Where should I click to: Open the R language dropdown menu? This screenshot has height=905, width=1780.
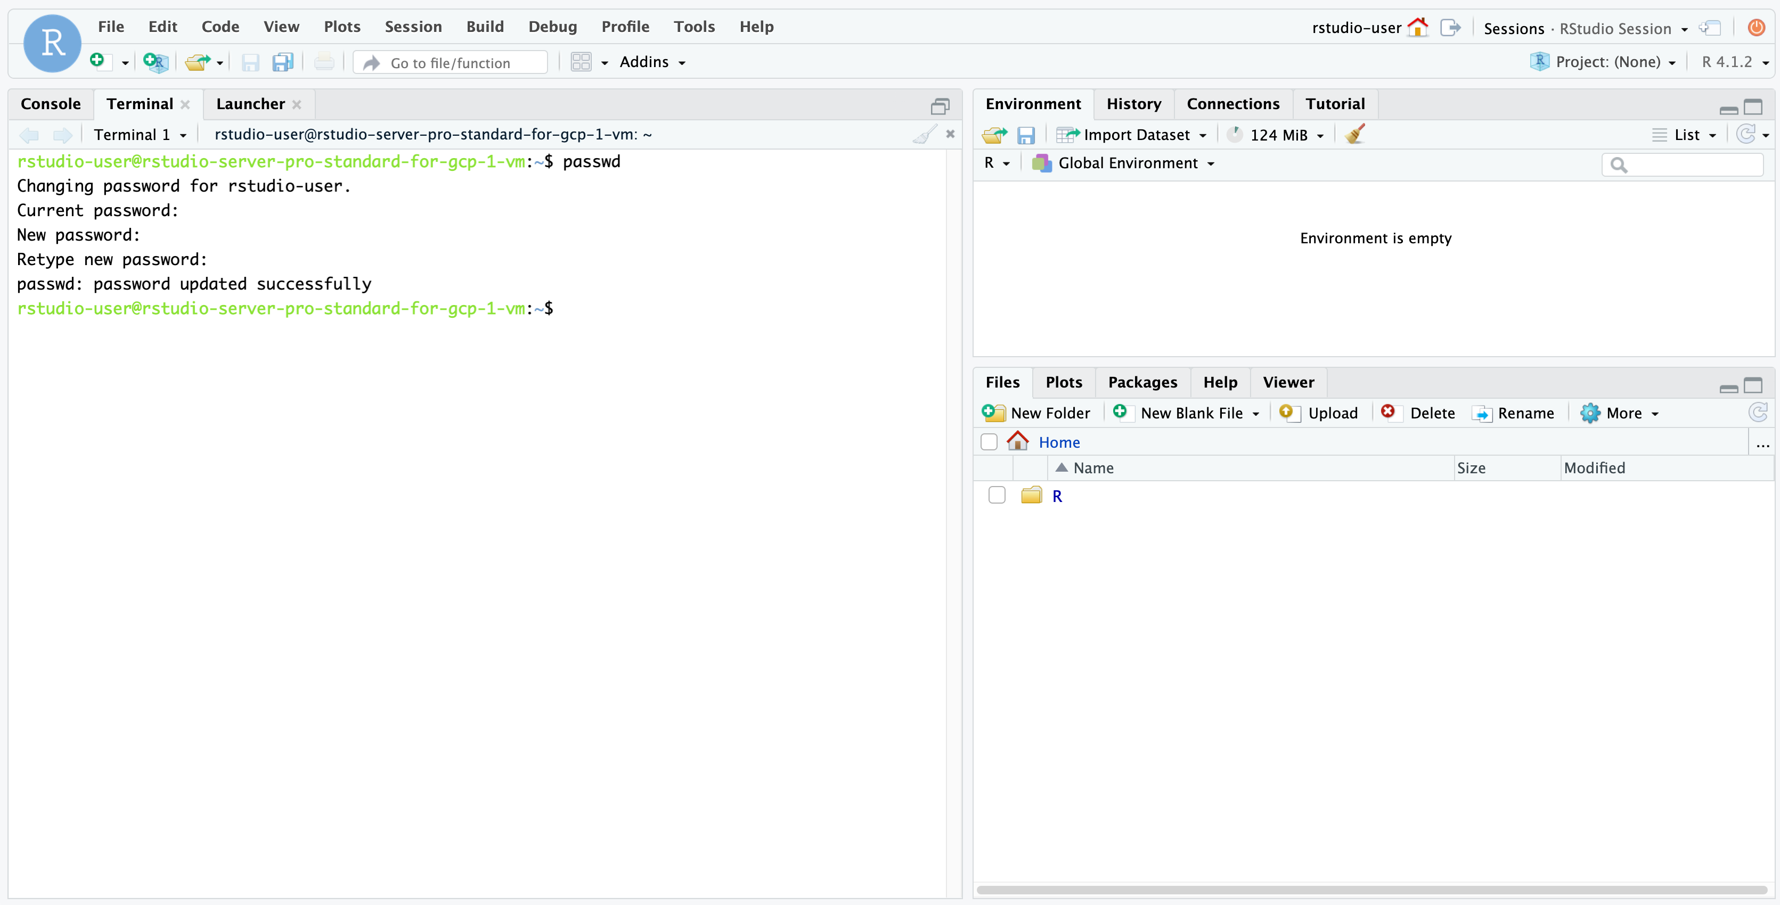click(x=995, y=163)
